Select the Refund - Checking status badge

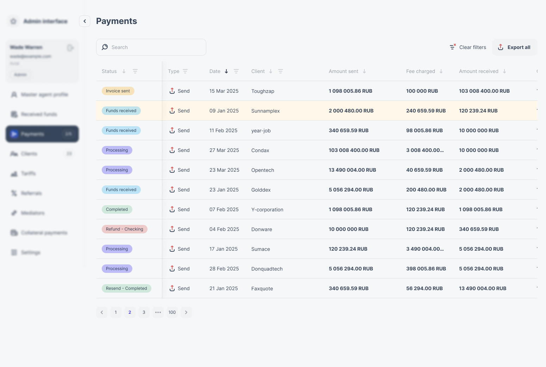[125, 229]
